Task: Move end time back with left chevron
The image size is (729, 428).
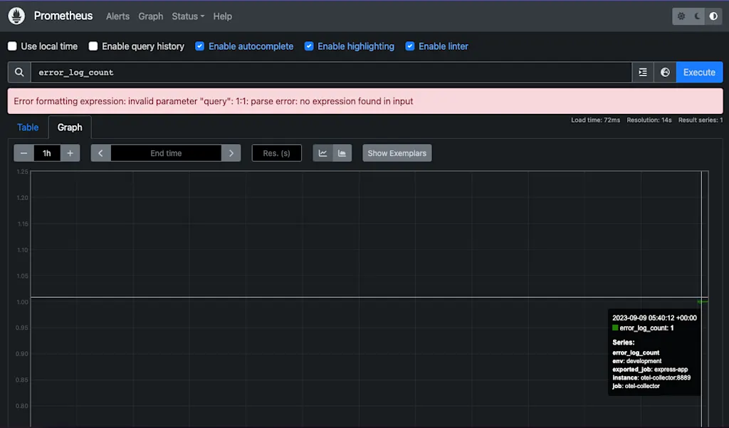Action: click(x=101, y=153)
